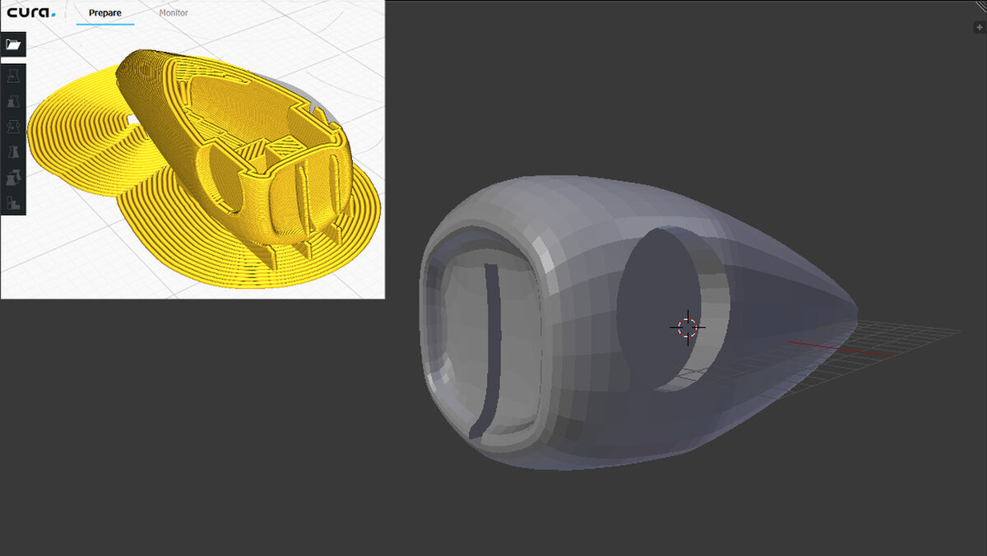Select the Move tool in Cura's sidebar

[13, 76]
